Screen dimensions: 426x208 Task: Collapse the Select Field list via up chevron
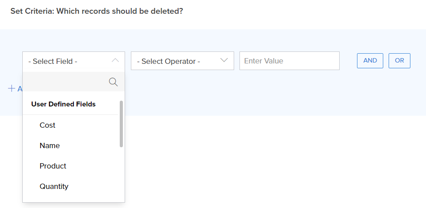115,60
